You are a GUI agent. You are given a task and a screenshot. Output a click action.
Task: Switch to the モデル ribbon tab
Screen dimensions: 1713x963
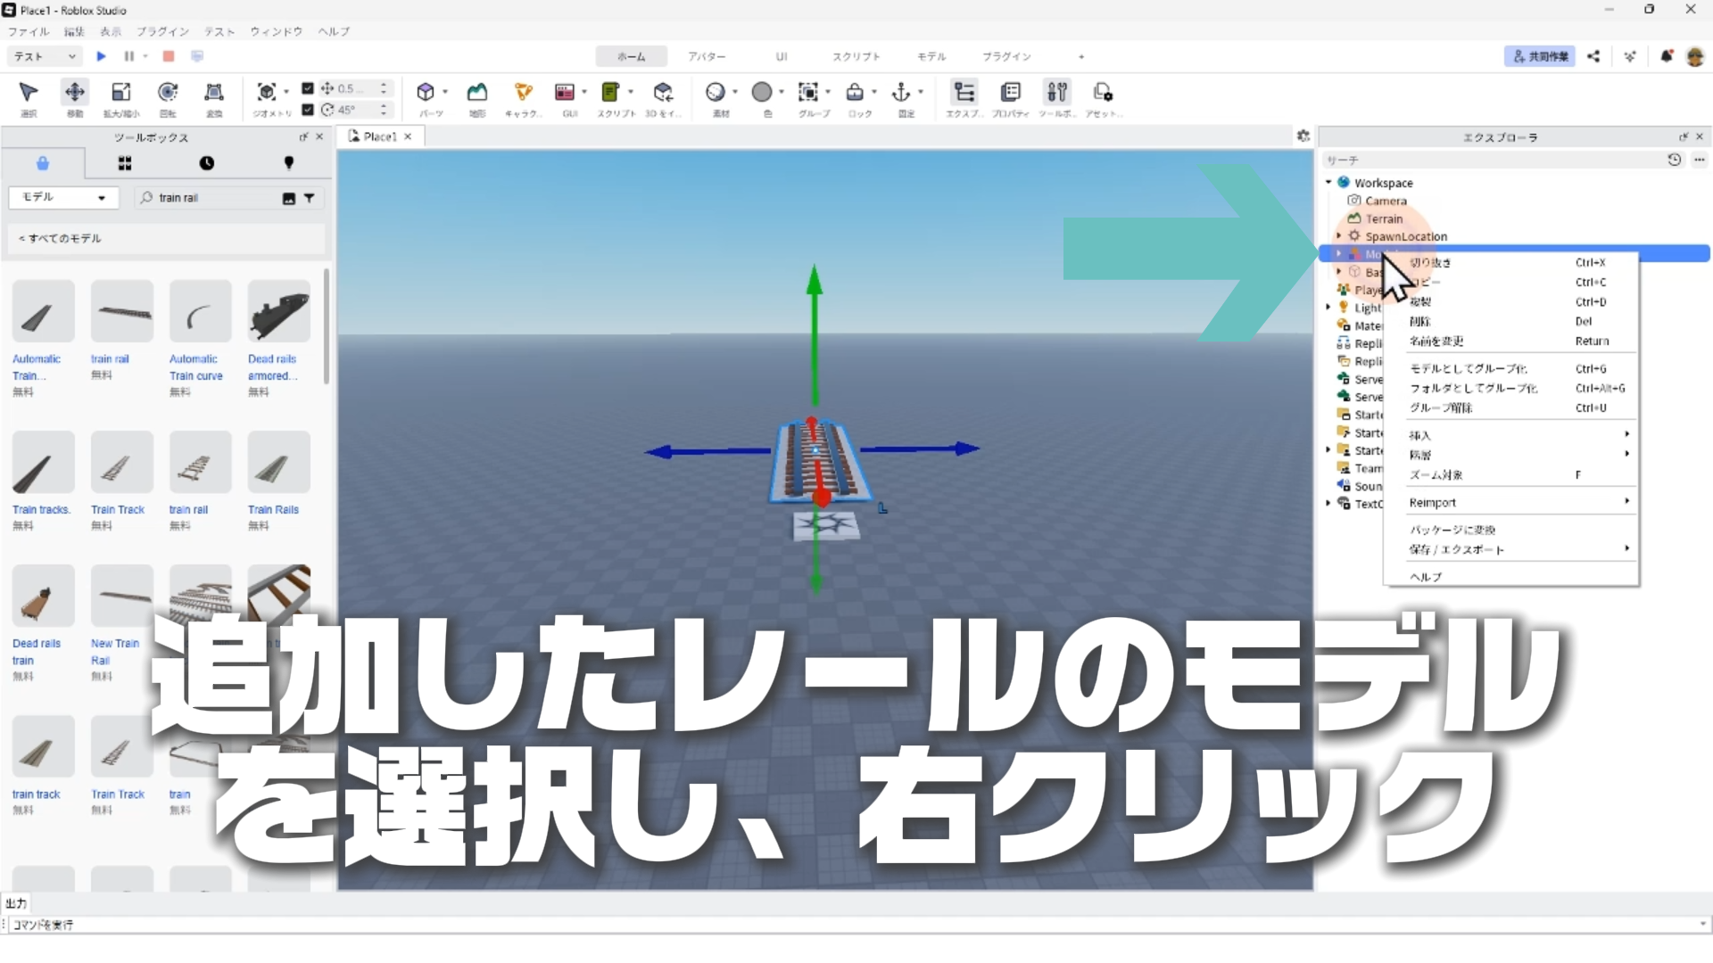[931, 56]
